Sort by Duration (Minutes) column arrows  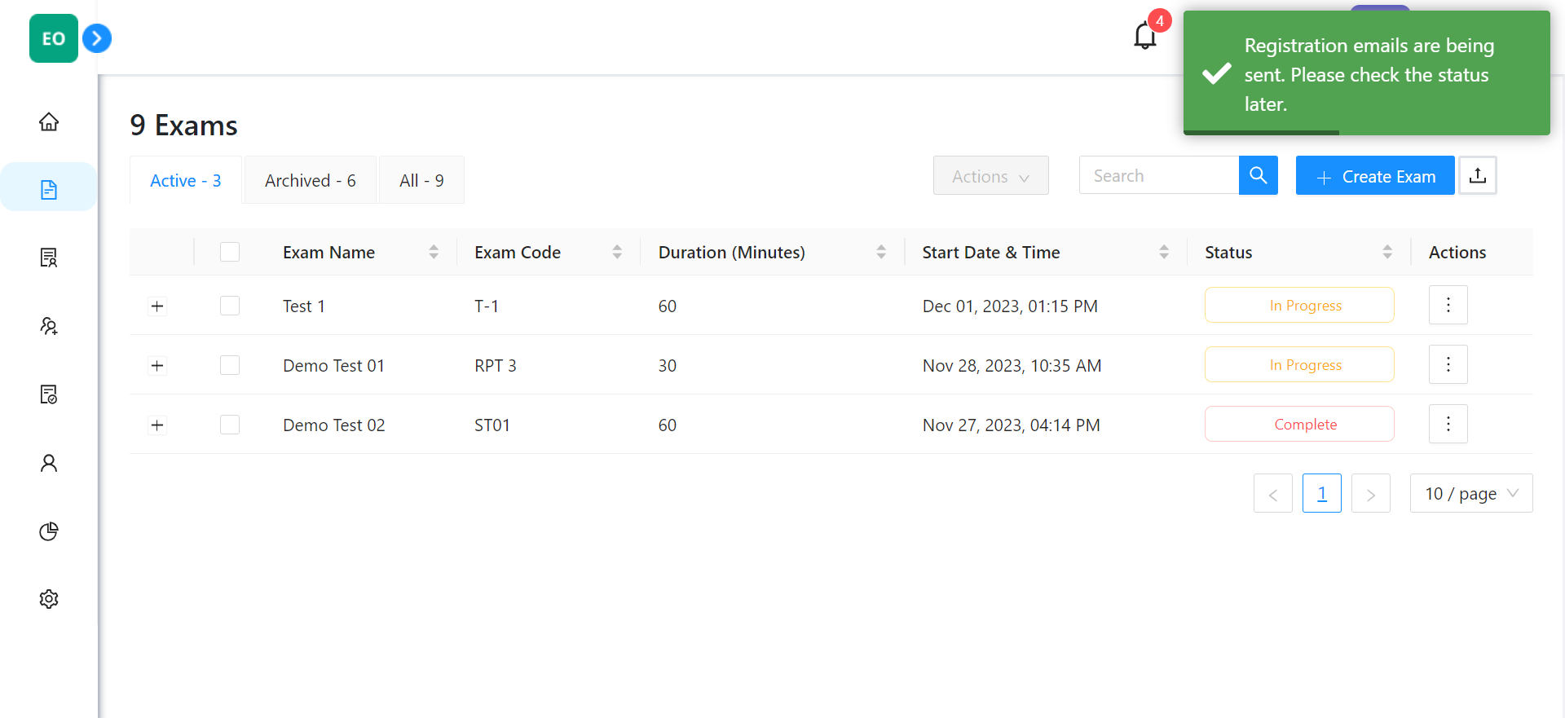click(x=881, y=253)
